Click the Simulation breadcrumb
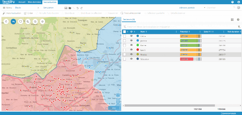Image resolution: width=242 pixels, height=115 pixels. coord(48,8)
